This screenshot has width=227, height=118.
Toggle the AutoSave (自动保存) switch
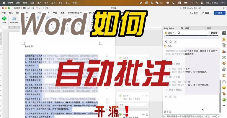point(23,8)
